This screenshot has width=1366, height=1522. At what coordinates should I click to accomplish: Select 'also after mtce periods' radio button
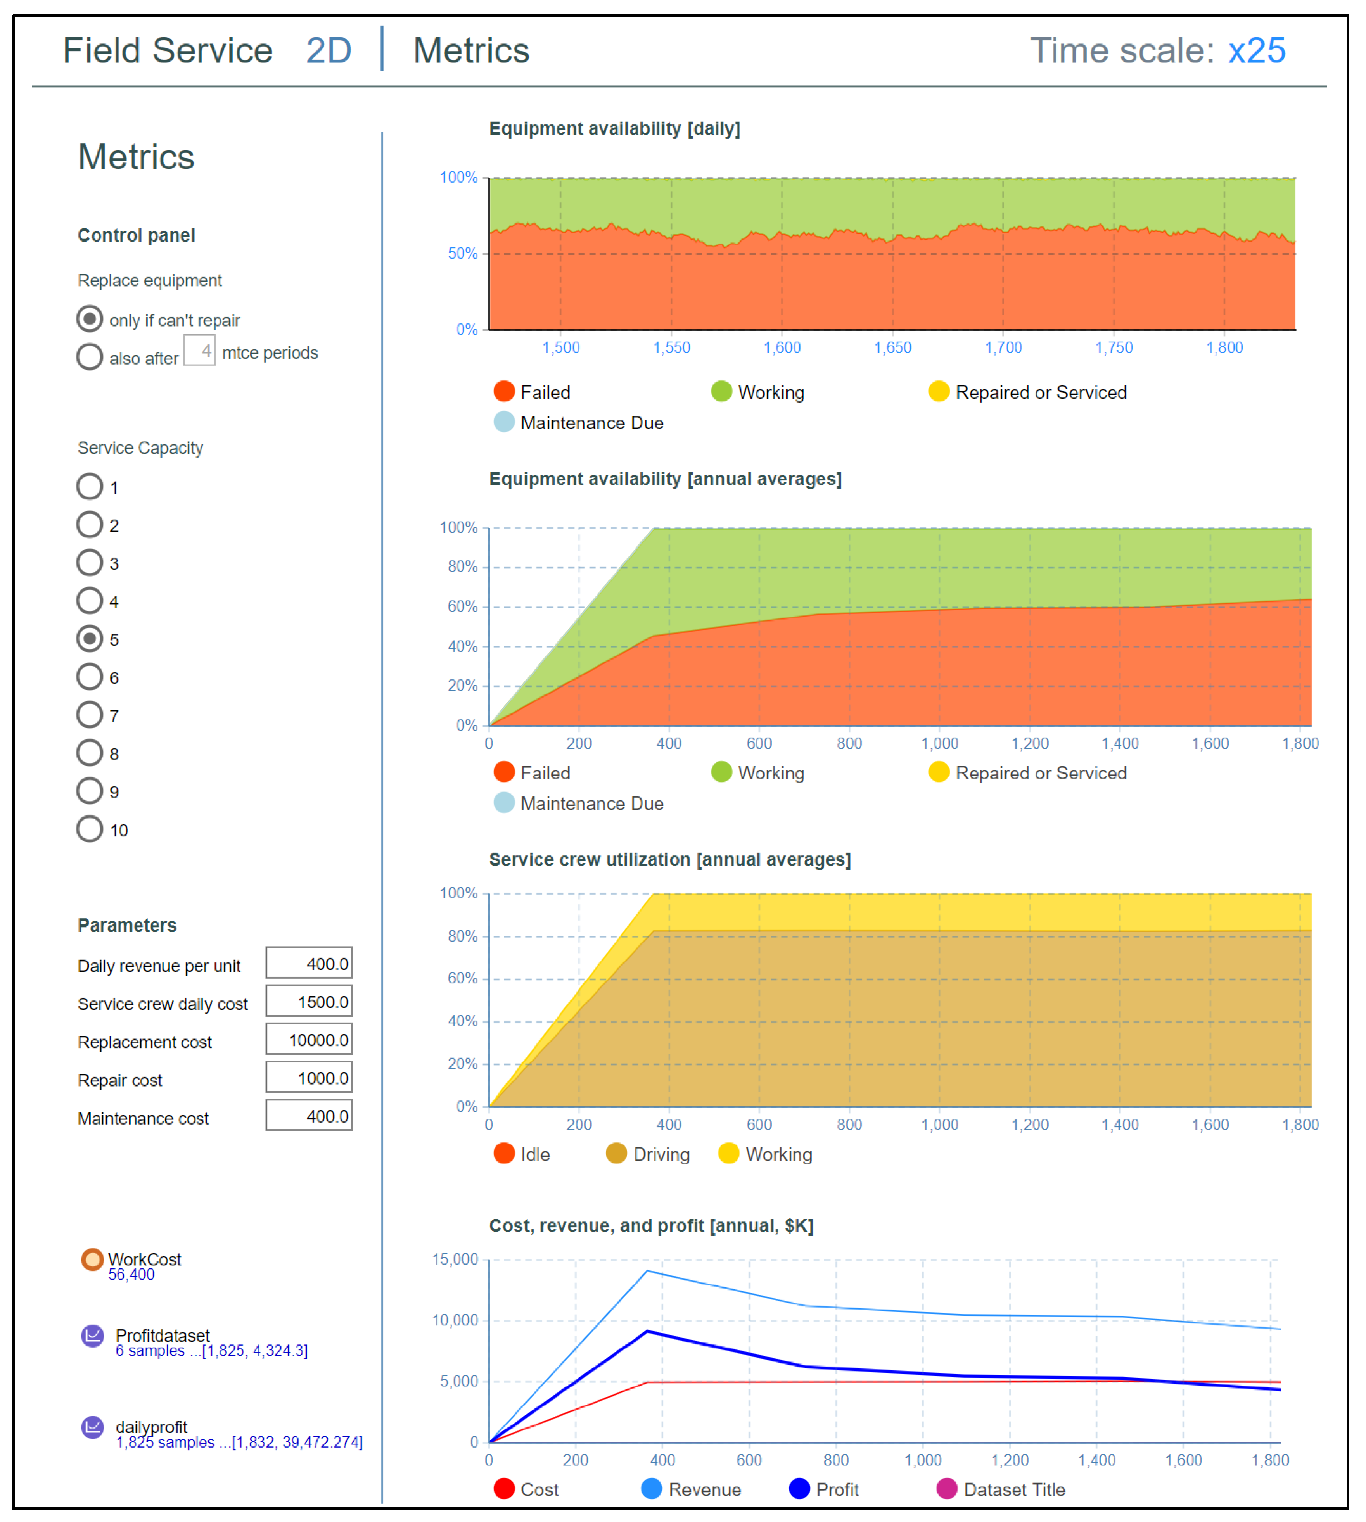click(89, 356)
